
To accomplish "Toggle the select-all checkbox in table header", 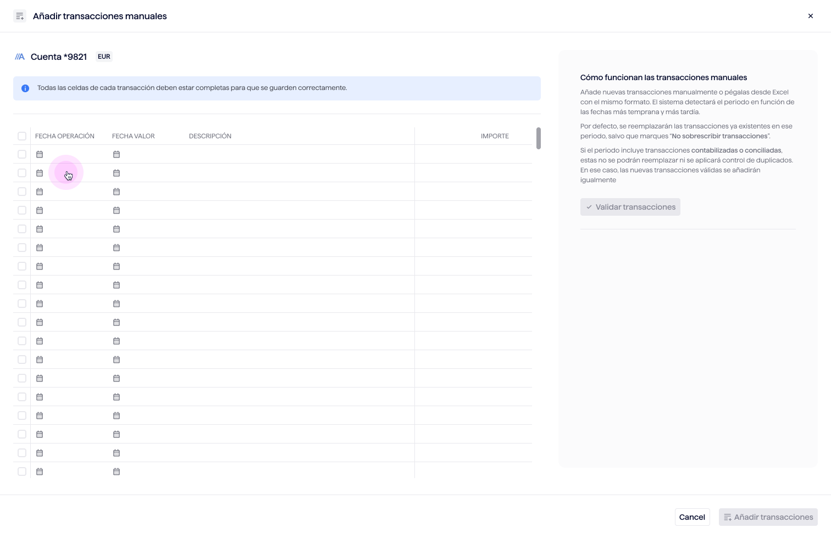I will [22, 136].
